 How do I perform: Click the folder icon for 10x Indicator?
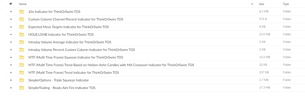coord(21,12)
